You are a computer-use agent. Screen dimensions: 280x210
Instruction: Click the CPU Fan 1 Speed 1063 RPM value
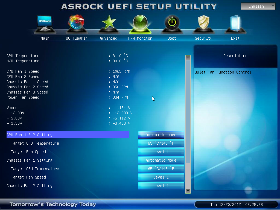[121, 71]
